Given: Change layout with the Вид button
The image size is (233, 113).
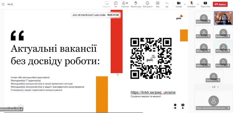Looking at the screenshot, I should [x=158, y=4].
